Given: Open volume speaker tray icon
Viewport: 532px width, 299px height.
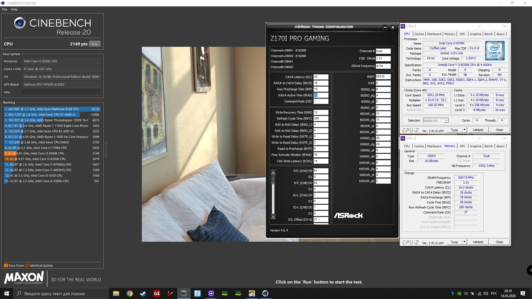Looking at the screenshot, I should [x=486, y=293].
